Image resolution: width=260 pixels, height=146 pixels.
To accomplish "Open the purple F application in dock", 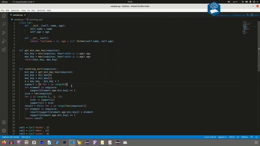I will [x=95, y=142].
